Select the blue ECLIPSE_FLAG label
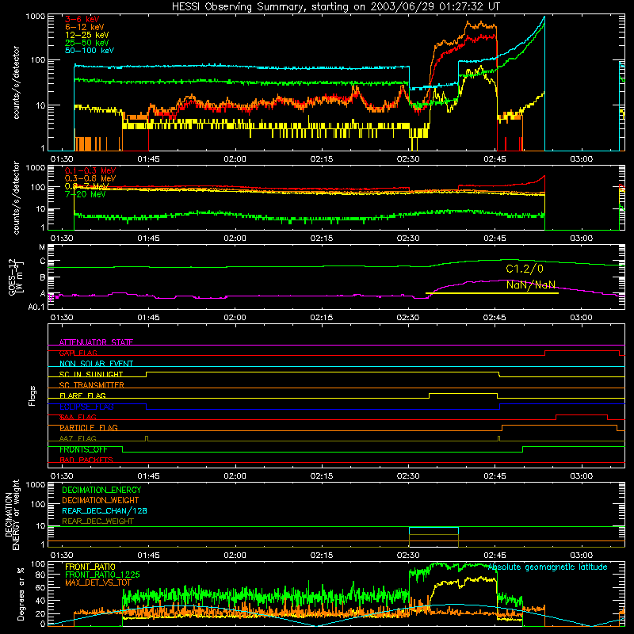 (87, 407)
